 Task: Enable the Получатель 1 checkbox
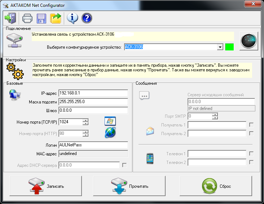coord(251,125)
